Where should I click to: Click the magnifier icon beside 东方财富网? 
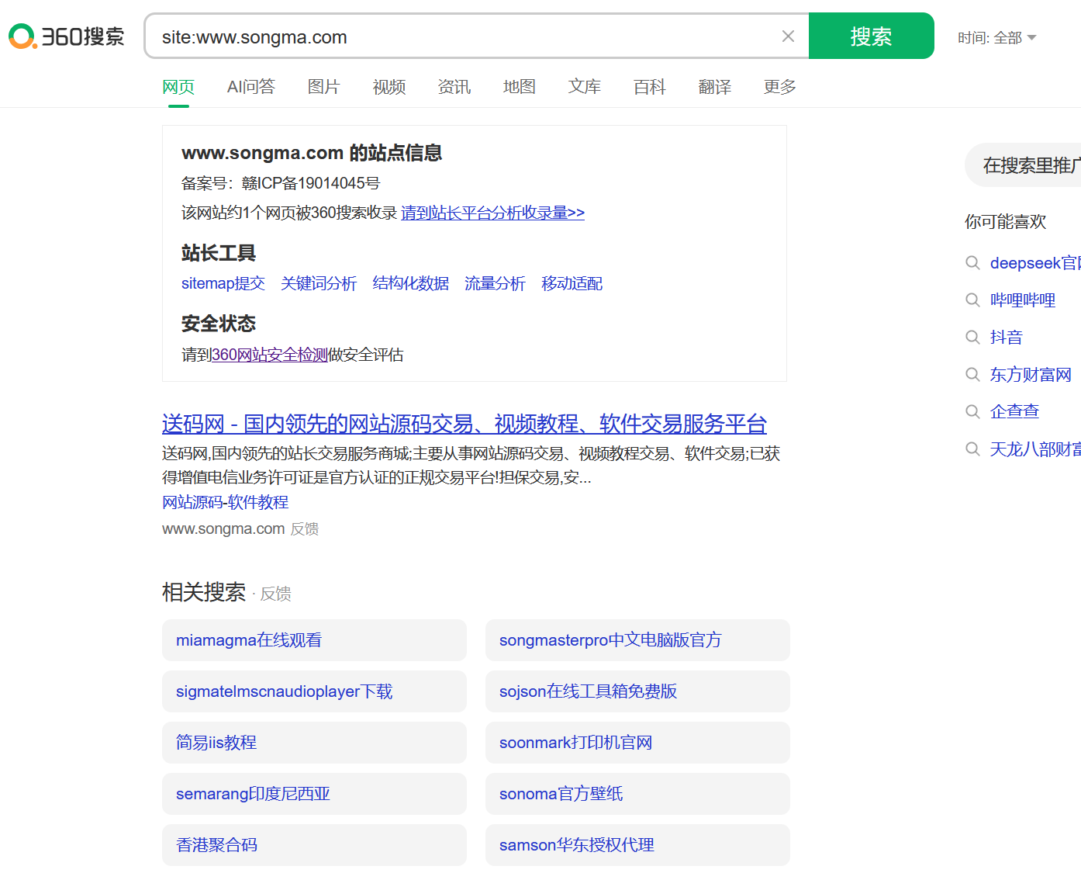[x=972, y=375]
